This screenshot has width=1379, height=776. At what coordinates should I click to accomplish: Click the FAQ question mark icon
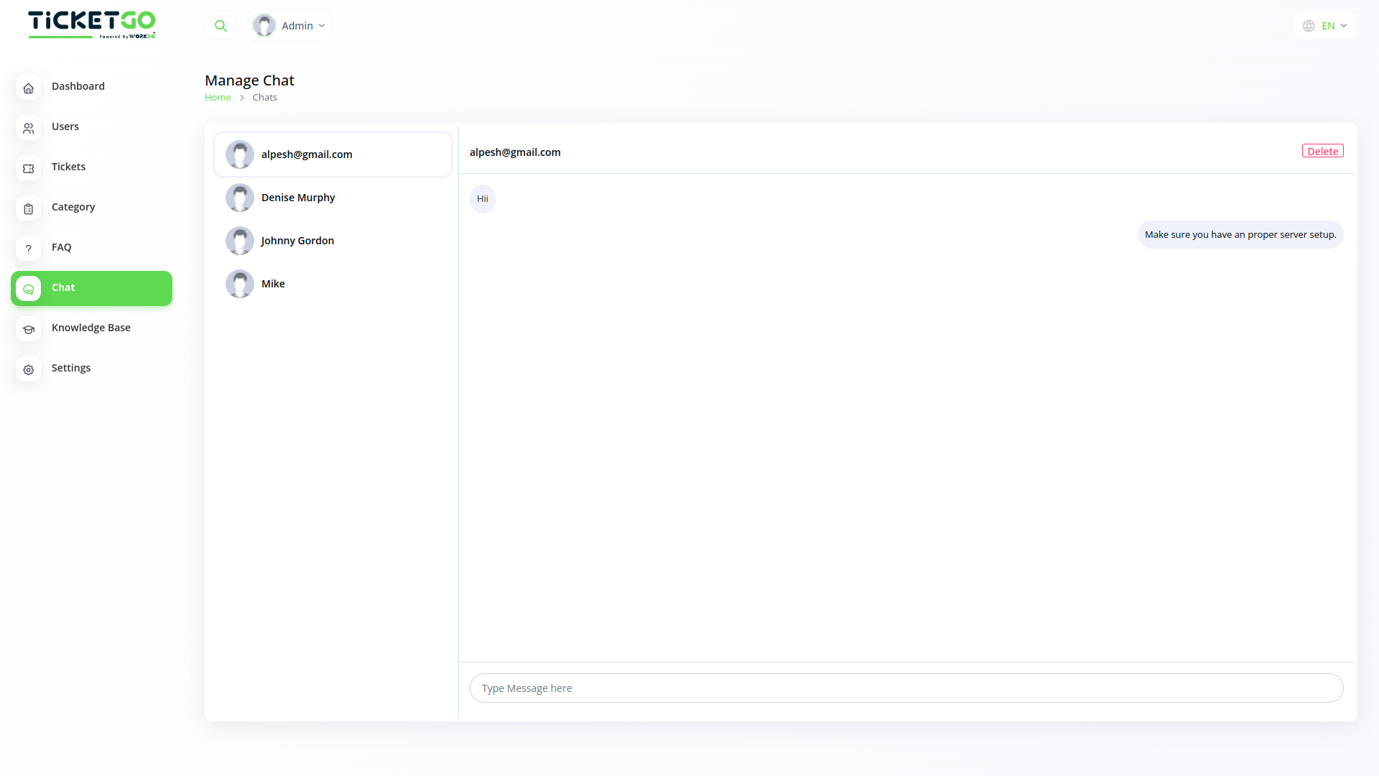pyautogui.click(x=28, y=249)
